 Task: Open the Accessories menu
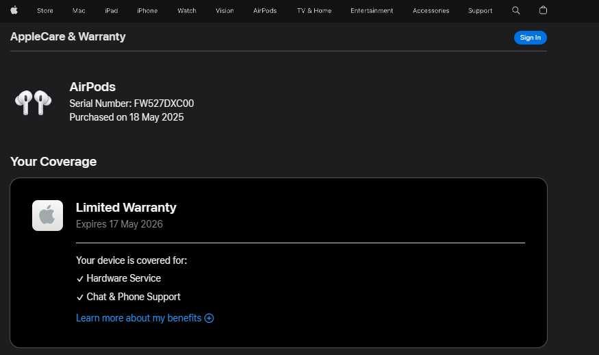coord(431,11)
